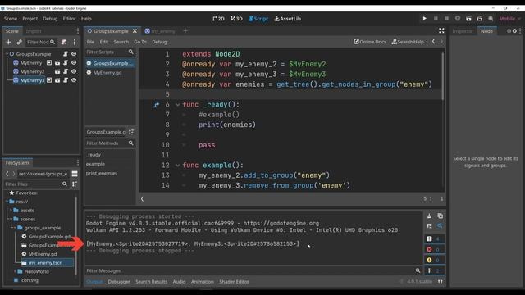The image size is (525, 295).
Task: Attach a script using the scene dock script icon
Action: click(64, 42)
